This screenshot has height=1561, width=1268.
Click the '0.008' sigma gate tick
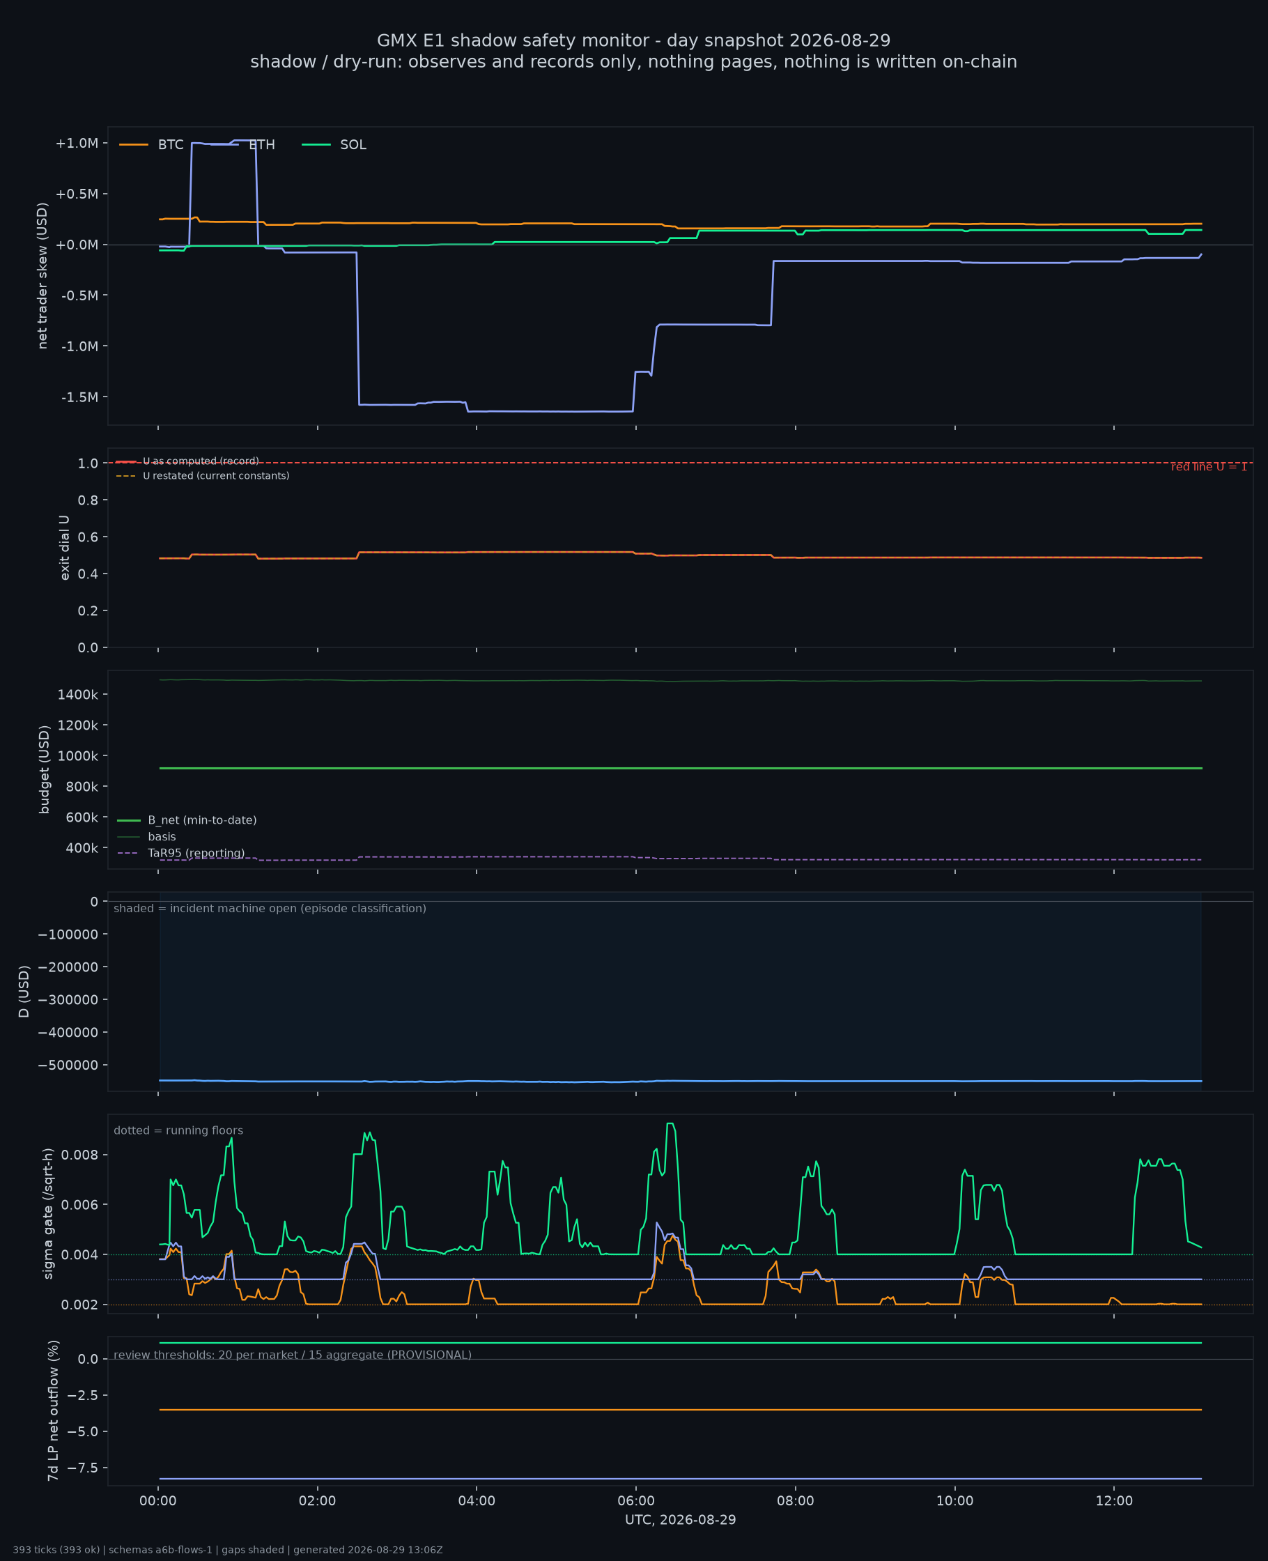(78, 1155)
